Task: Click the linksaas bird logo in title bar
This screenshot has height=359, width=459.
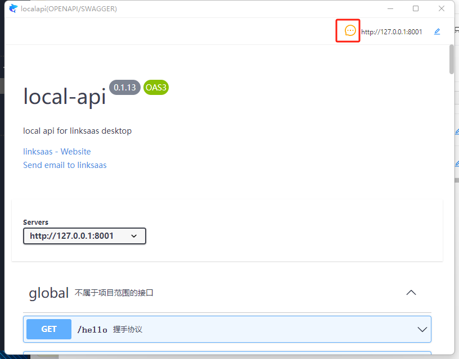Action: (13, 8)
